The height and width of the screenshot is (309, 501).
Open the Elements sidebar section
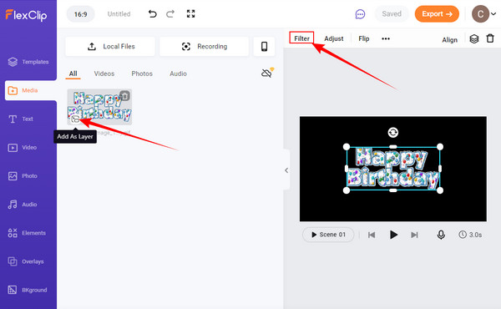click(x=27, y=233)
